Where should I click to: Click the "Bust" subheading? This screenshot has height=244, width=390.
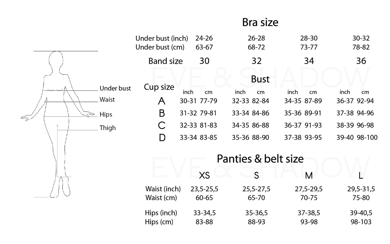point(260,79)
